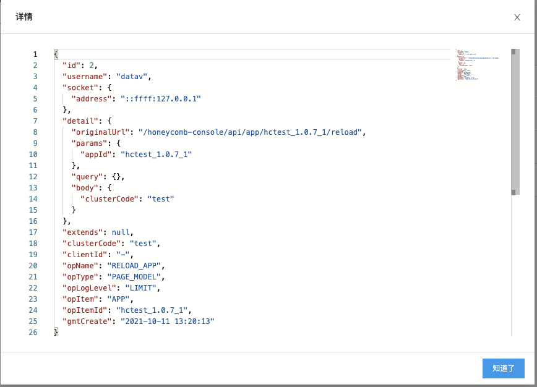Viewport: 537px width, 387px height.
Task: Select the "::ffff:127.0.0.1" address value
Action: click(x=161, y=99)
